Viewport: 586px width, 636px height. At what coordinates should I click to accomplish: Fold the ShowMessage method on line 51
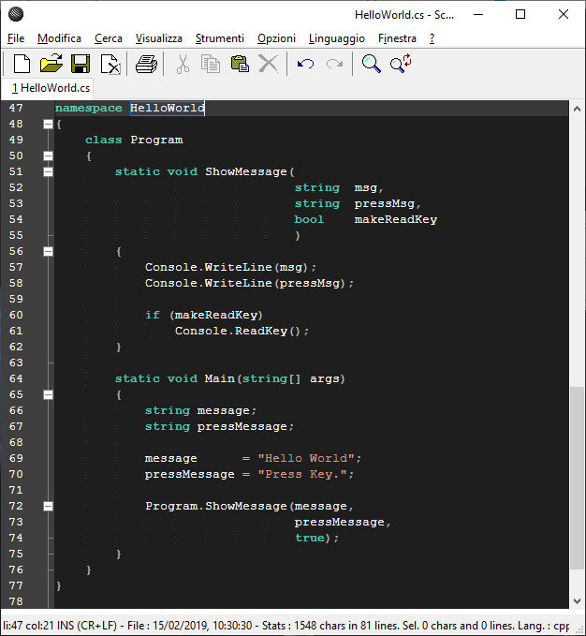(48, 171)
